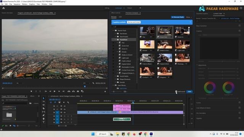Select the Digital Glitch item in tree
Viewport: 244px width, 137px height.
click(x=126, y=64)
